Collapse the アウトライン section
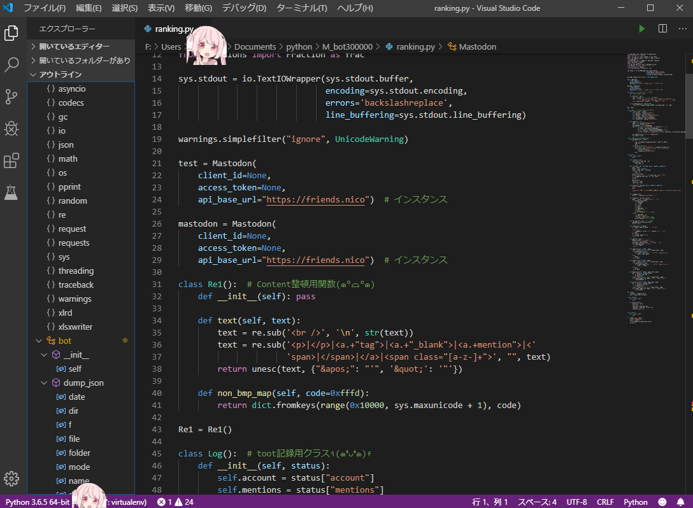This screenshot has width=693, height=508. point(60,74)
